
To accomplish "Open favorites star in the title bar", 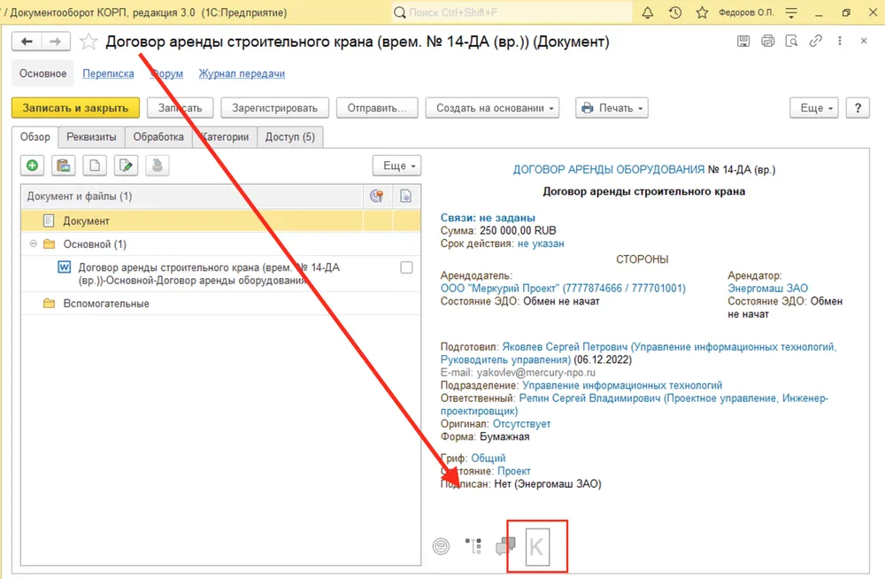I will pos(702,12).
